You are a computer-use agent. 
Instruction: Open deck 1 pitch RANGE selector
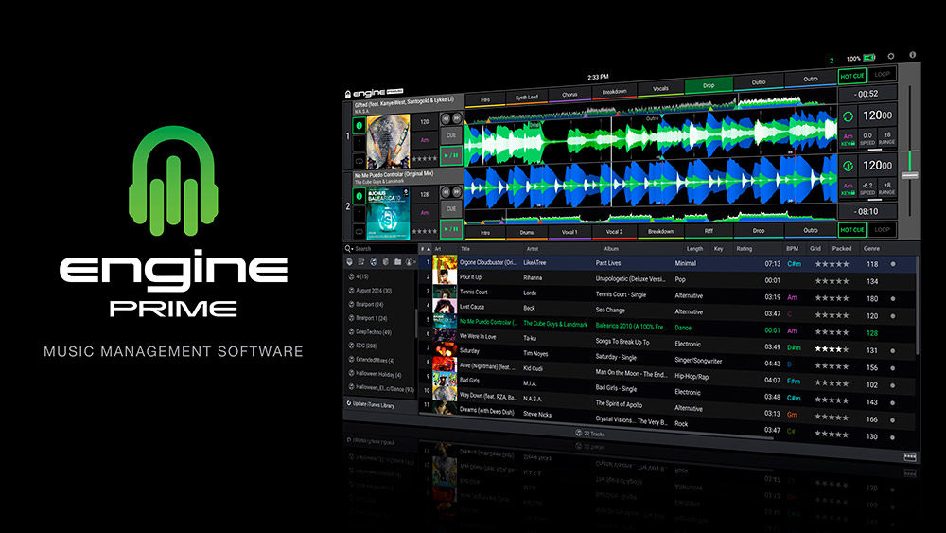(x=889, y=138)
